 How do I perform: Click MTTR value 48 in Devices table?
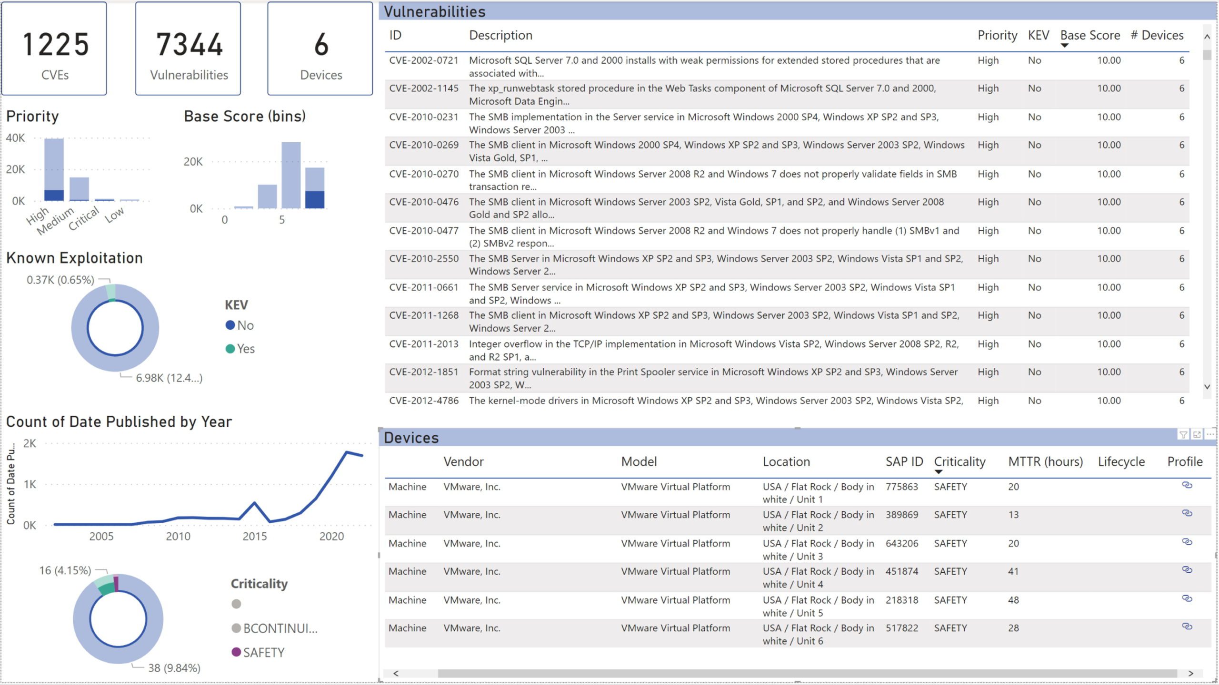tap(1013, 600)
